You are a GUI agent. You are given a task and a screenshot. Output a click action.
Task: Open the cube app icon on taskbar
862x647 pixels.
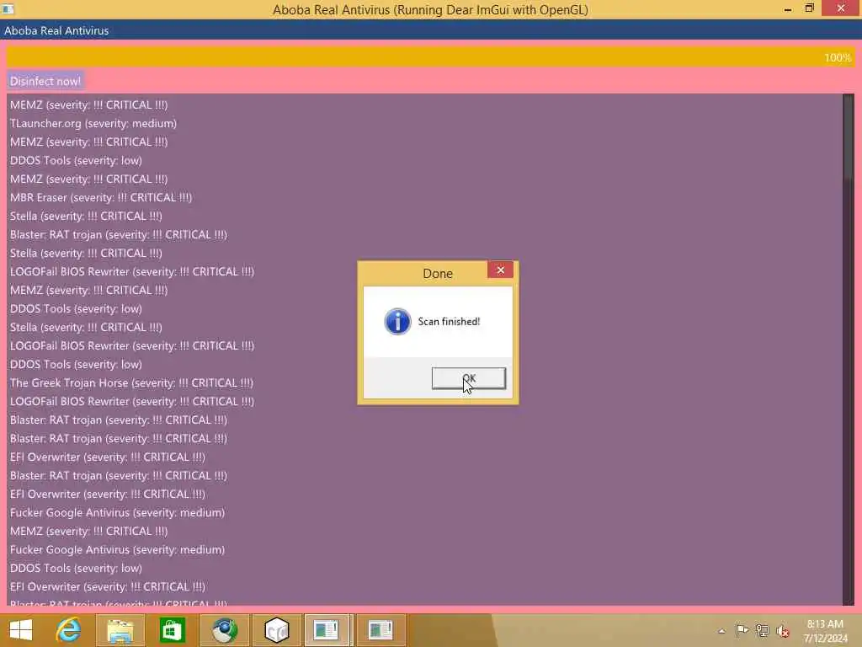click(276, 630)
